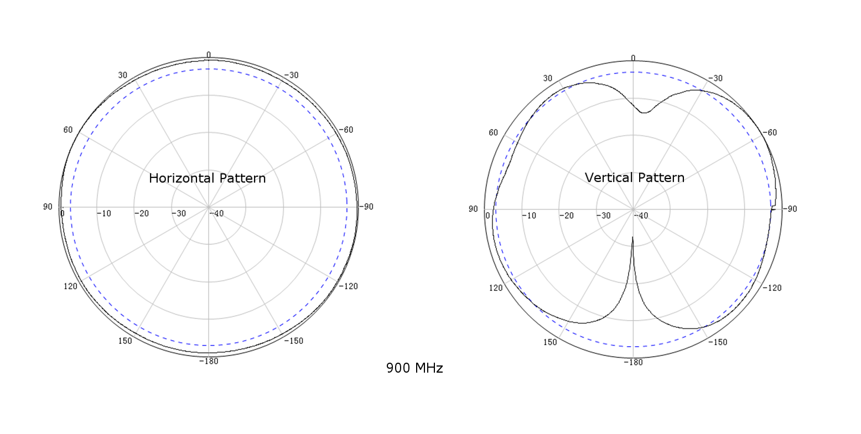Click the -10 radial label in horizontal plot

(x=103, y=213)
